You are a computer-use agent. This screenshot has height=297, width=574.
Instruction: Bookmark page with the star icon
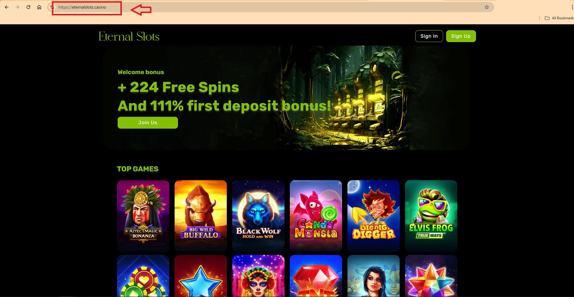click(486, 7)
